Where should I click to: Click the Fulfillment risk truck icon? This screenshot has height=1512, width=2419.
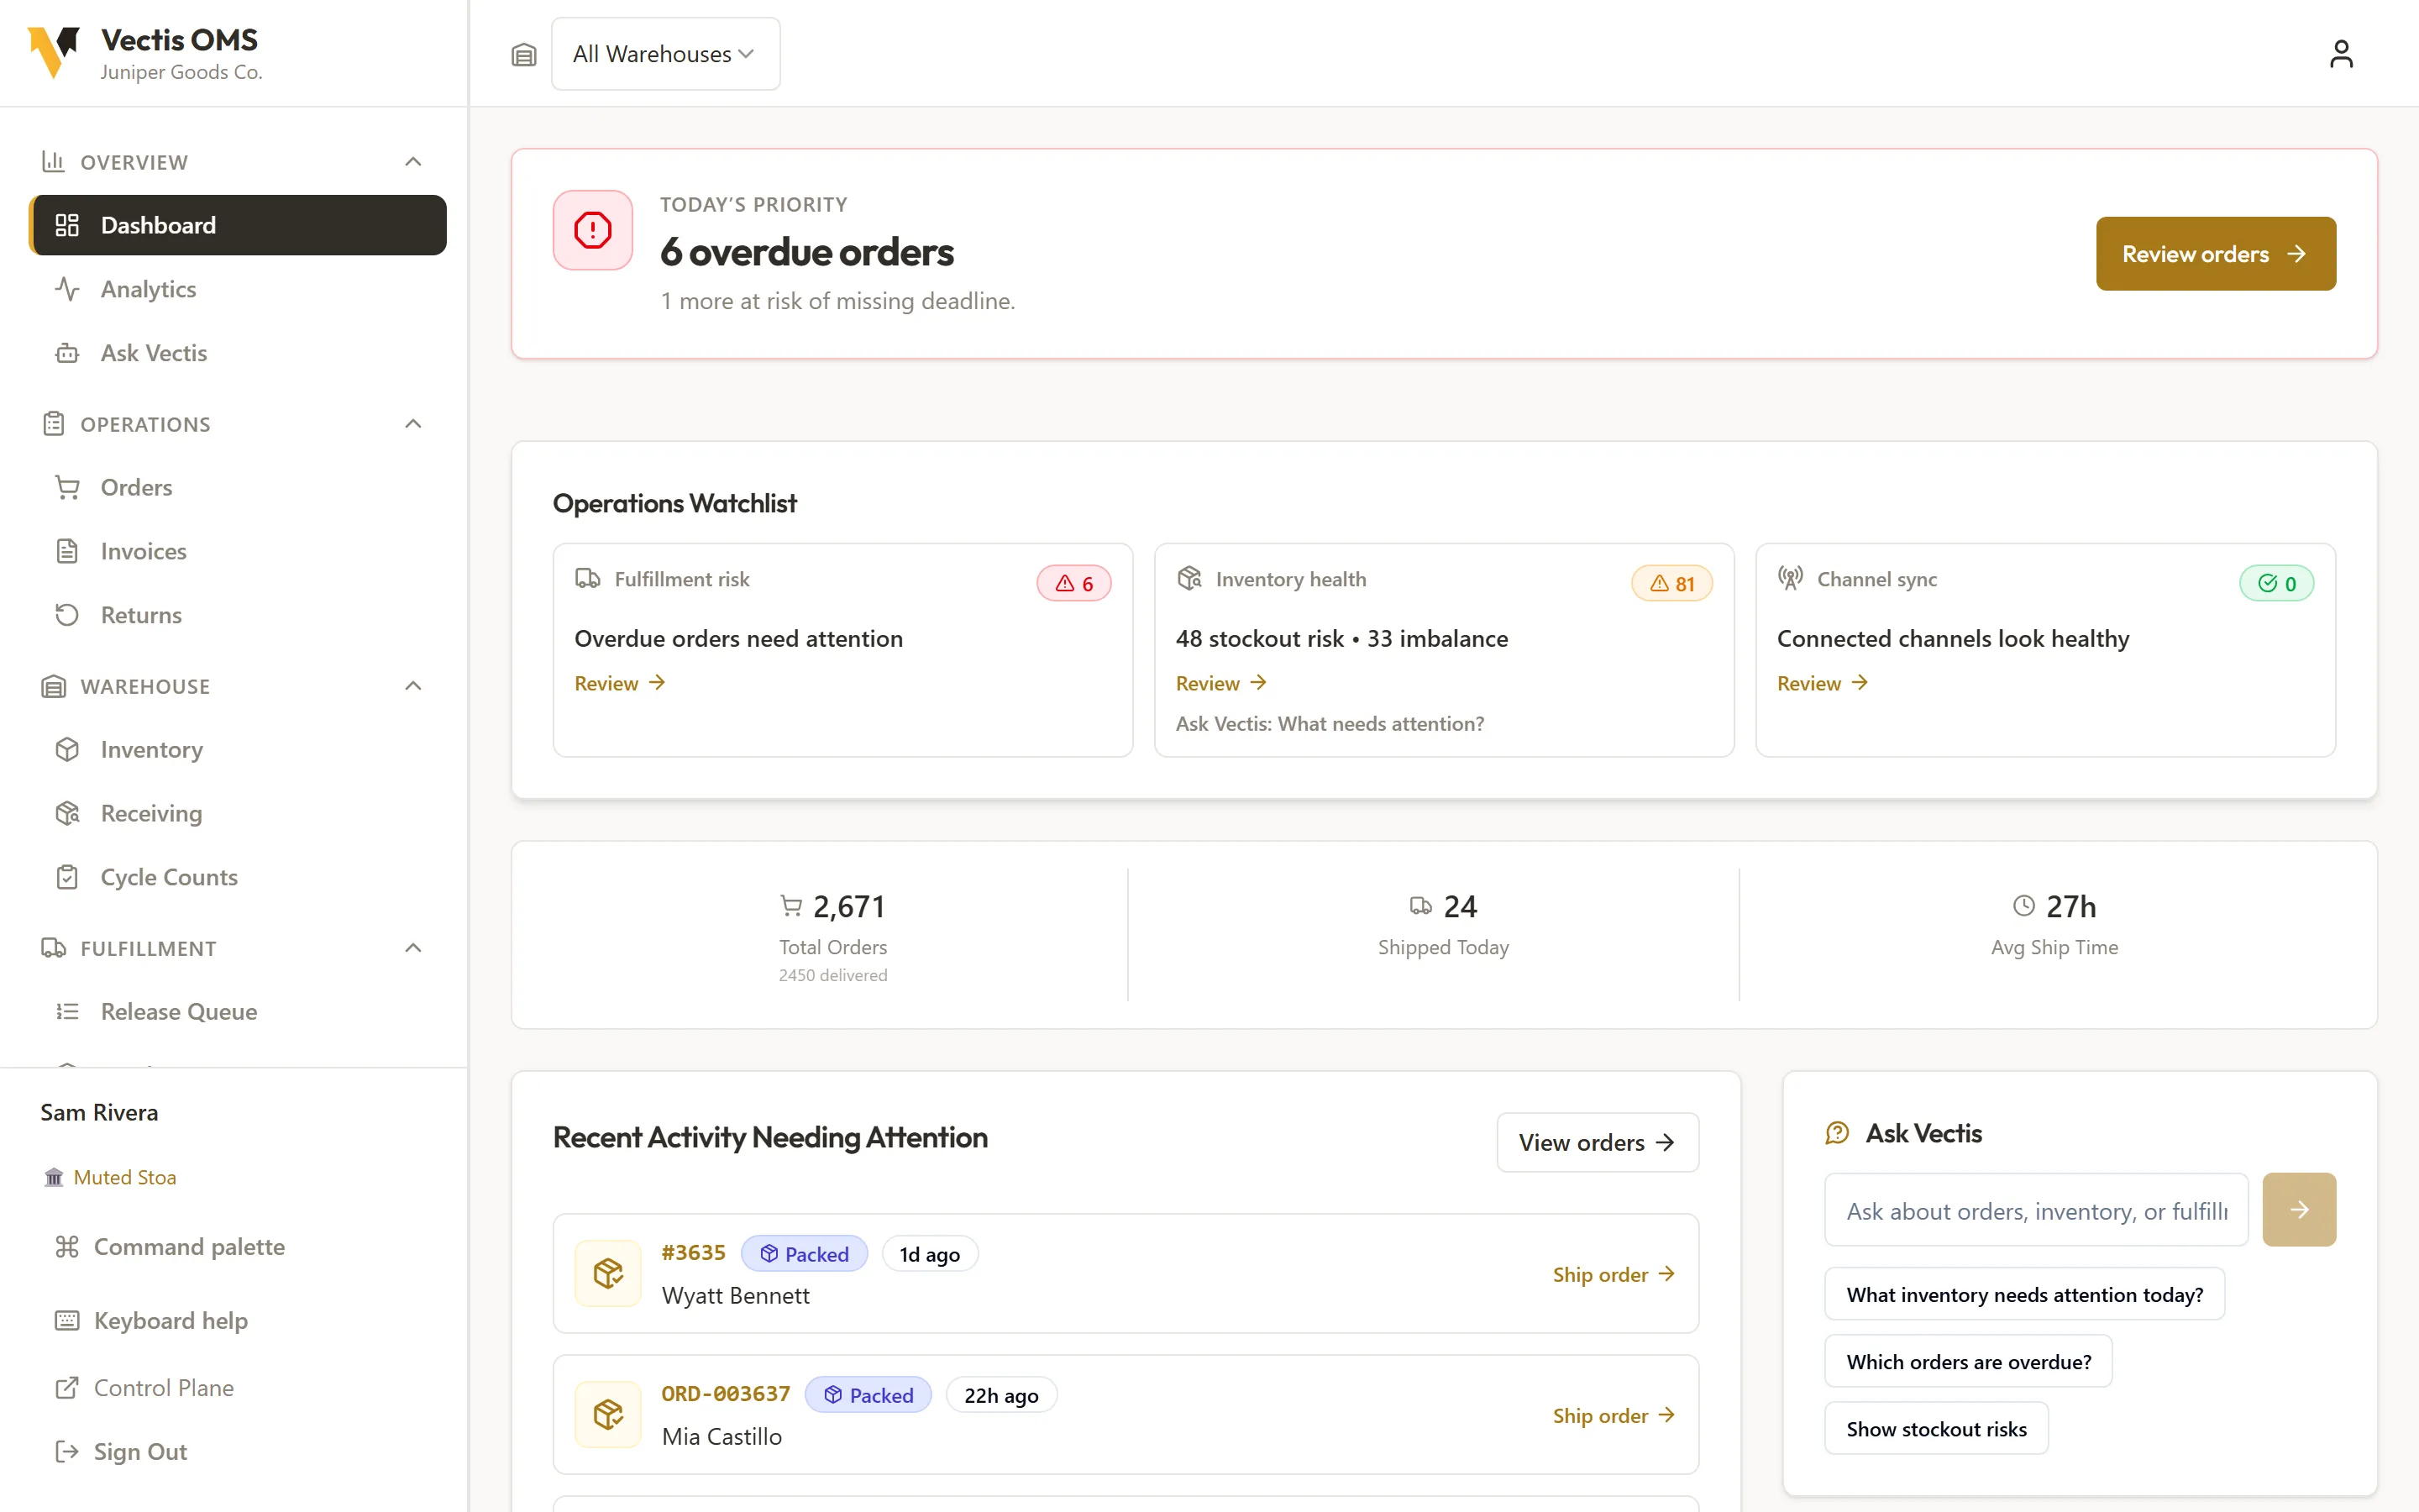pyautogui.click(x=588, y=578)
